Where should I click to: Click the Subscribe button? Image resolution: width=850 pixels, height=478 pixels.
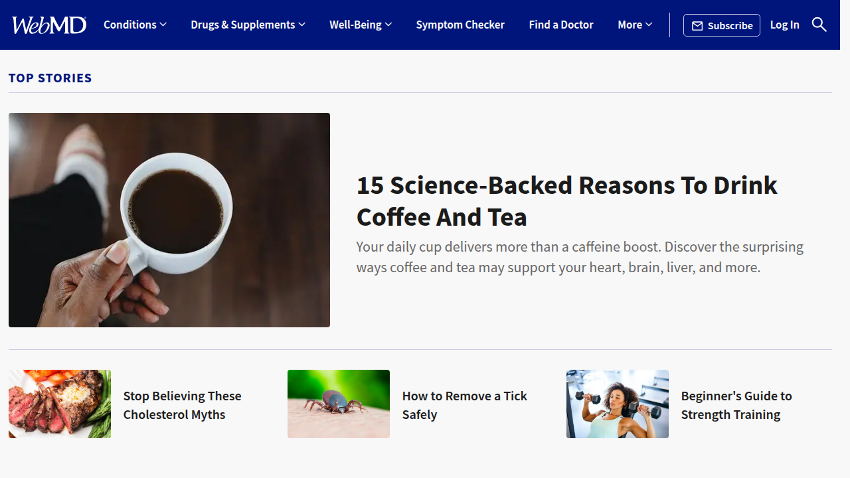pos(722,25)
